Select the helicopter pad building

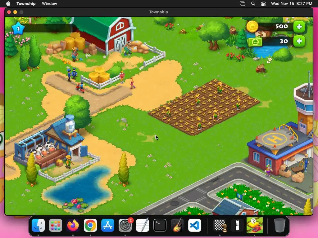coord(280,150)
